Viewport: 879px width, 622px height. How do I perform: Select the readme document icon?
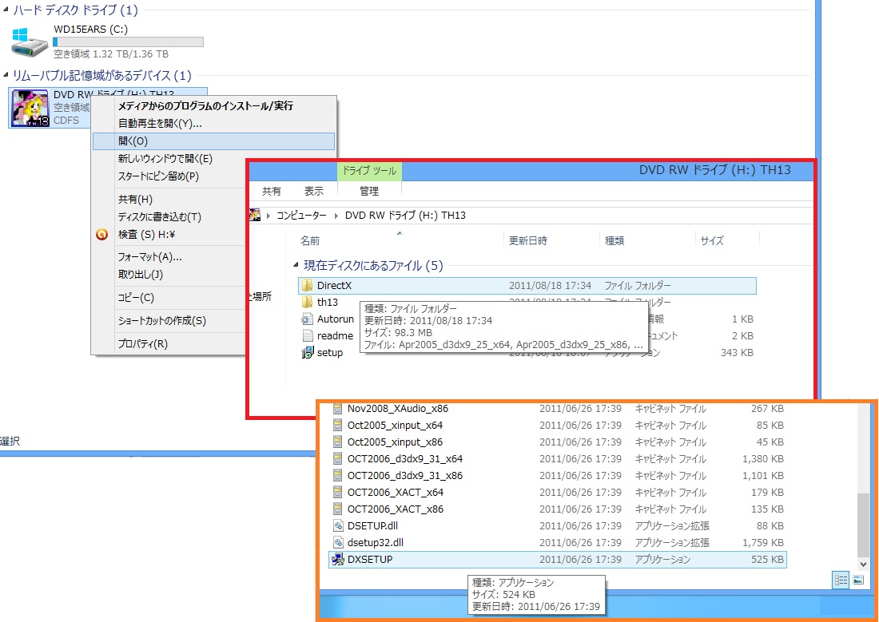click(x=307, y=336)
